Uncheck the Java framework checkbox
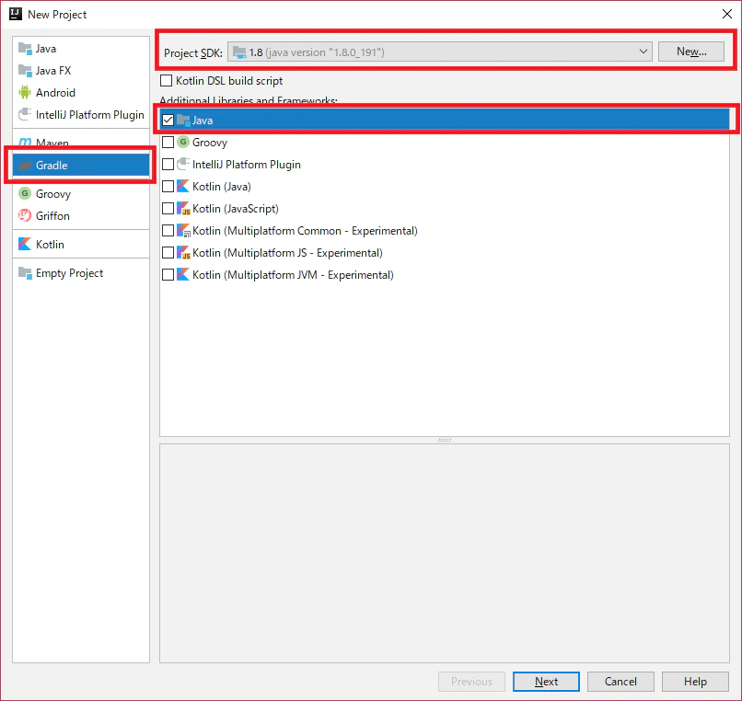The height and width of the screenshot is (701, 742). [168, 121]
